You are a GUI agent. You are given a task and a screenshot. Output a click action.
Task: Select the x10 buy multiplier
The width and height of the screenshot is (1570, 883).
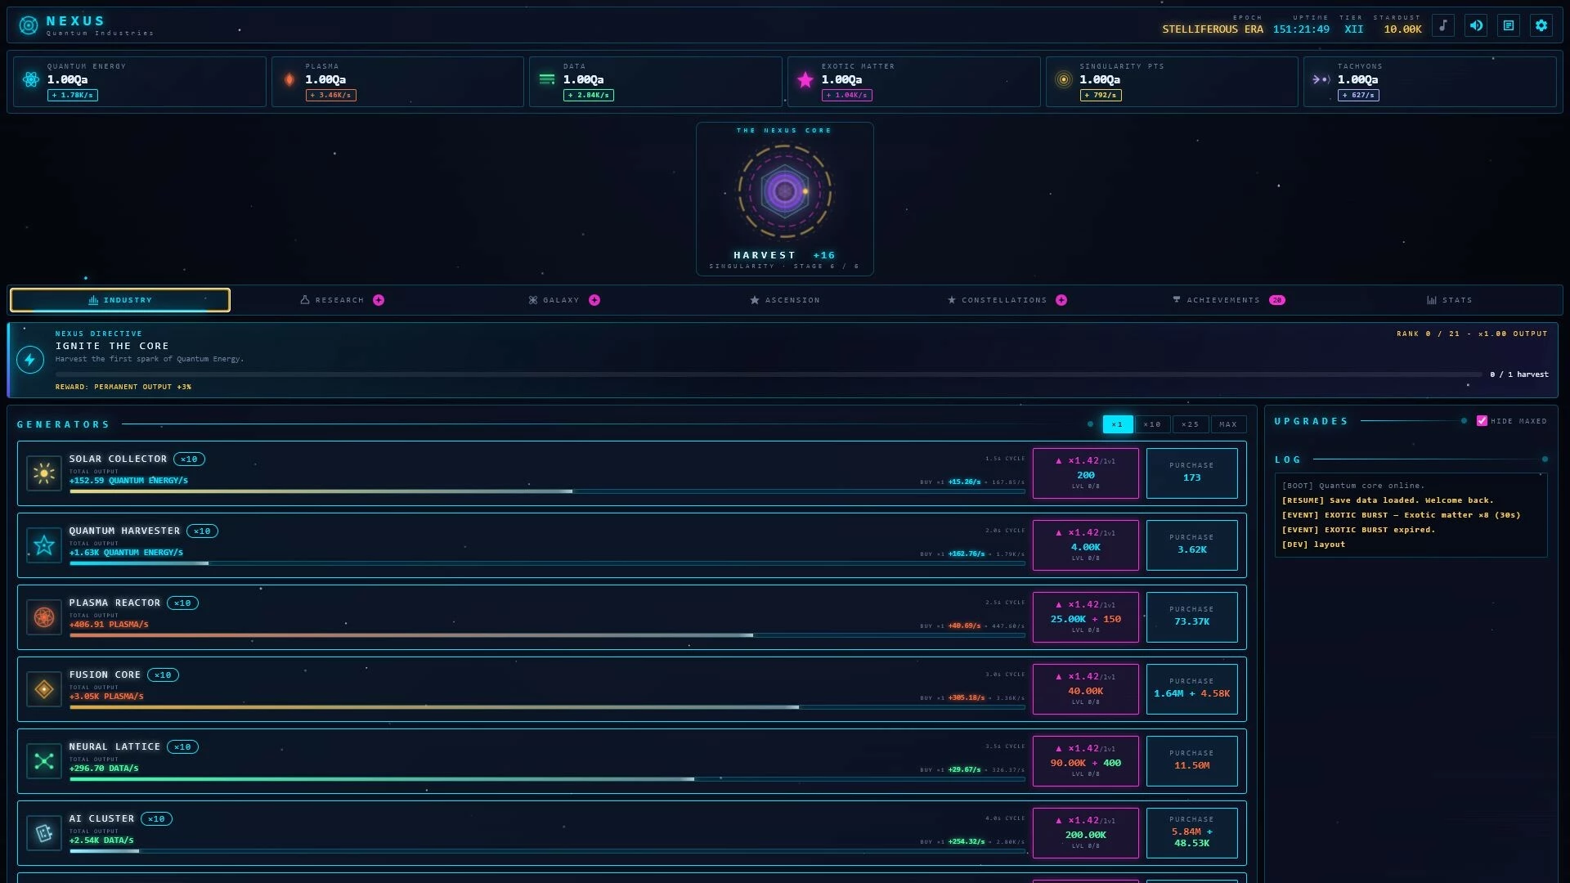(1152, 424)
